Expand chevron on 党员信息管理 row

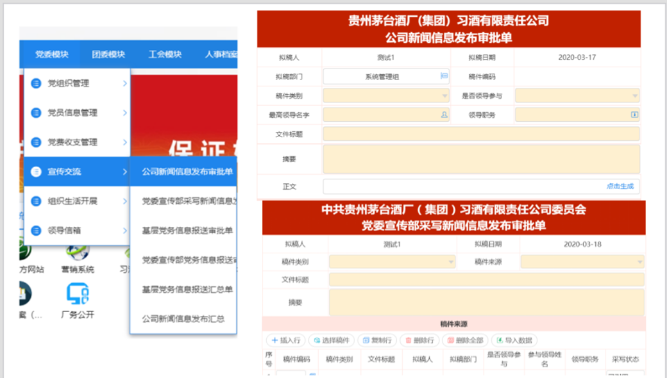click(x=124, y=113)
